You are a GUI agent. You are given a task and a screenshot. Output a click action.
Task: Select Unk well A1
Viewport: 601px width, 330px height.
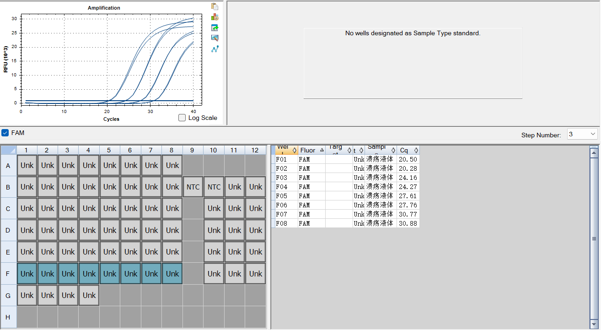27,165
